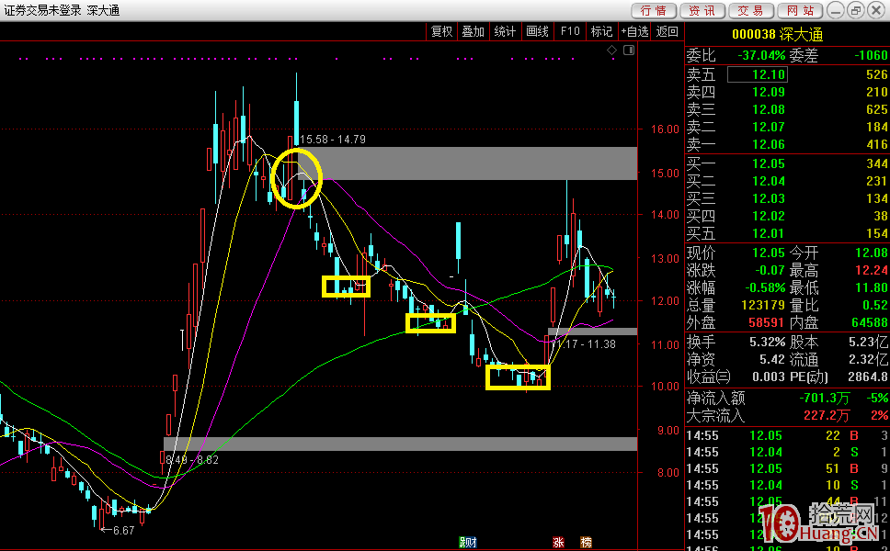Click the 股本 value 5.23亿
The height and width of the screenshot is (551, 890).
click(x=869, y=343)
